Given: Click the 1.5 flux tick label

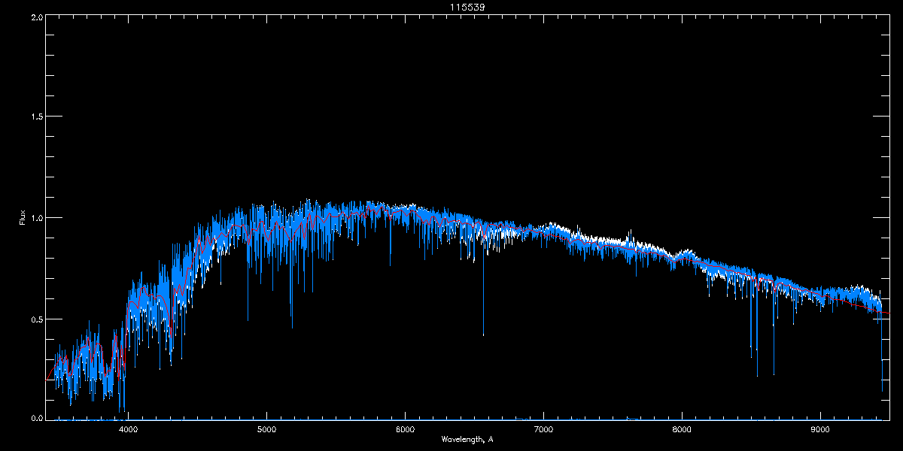Looking at the screenshot, I should pos(36,117).
